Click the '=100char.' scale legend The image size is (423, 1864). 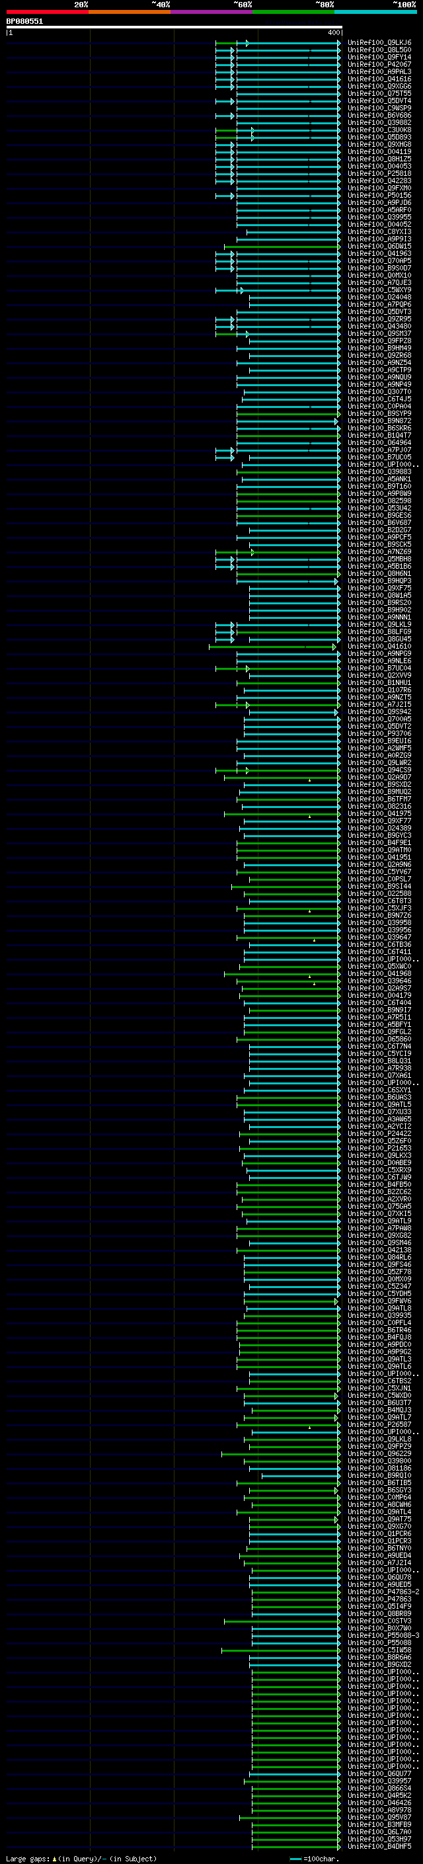coord(315,1858)
